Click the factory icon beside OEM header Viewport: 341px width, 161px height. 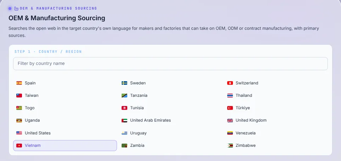coord(16,9)
